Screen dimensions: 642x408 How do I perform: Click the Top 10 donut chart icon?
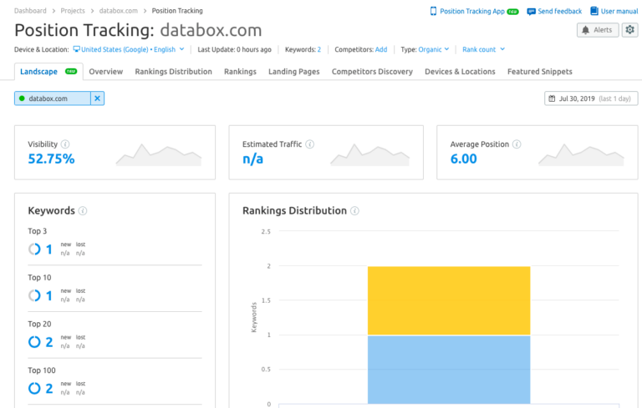34,295
